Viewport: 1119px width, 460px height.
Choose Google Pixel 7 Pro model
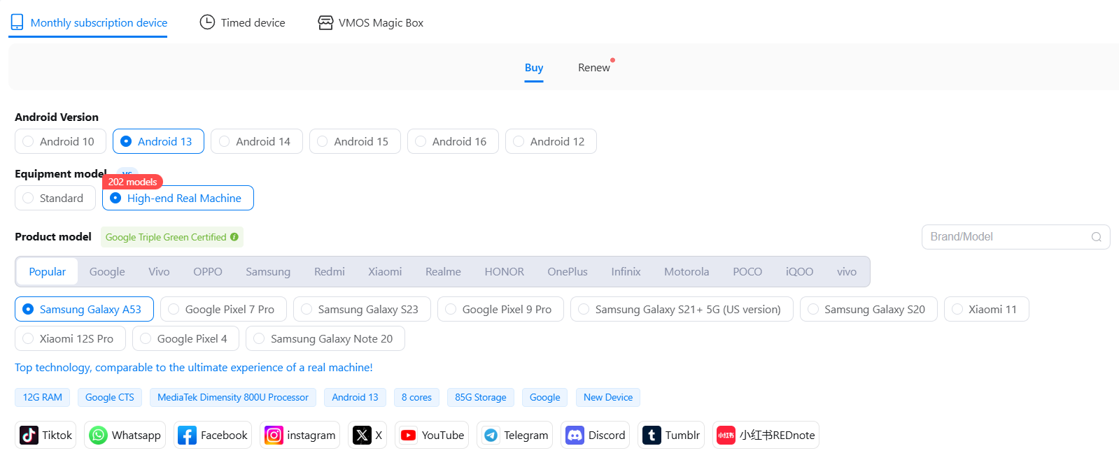223,309
